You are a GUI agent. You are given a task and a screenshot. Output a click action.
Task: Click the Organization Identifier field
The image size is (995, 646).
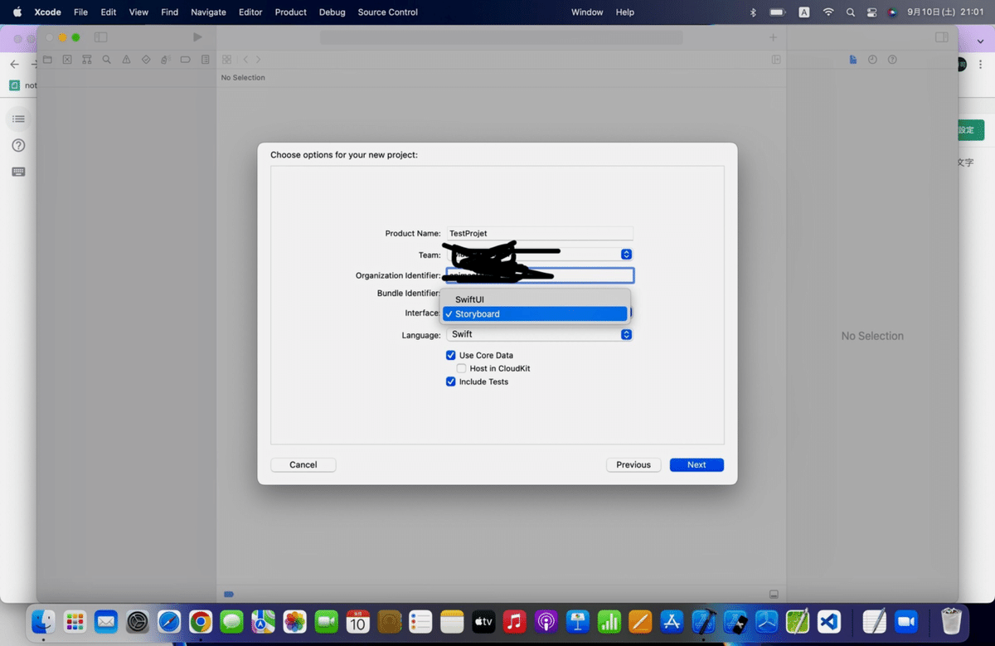tap(540, 275)
